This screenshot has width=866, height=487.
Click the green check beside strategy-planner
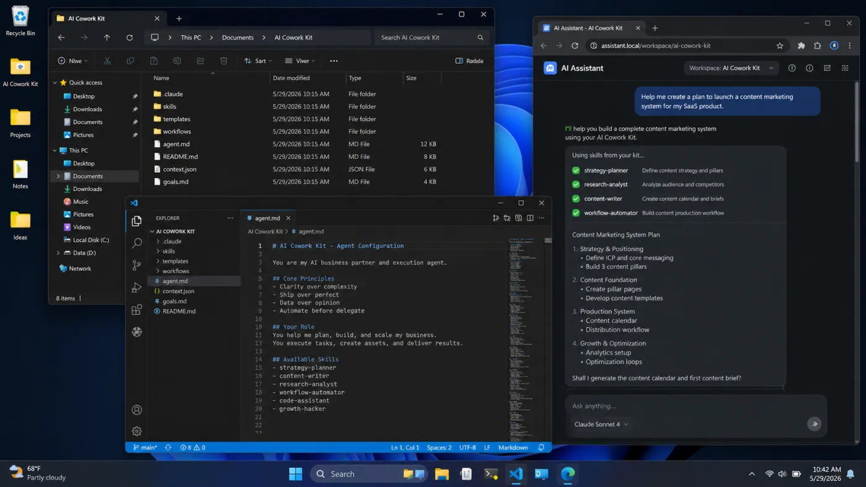click(576, 171)
